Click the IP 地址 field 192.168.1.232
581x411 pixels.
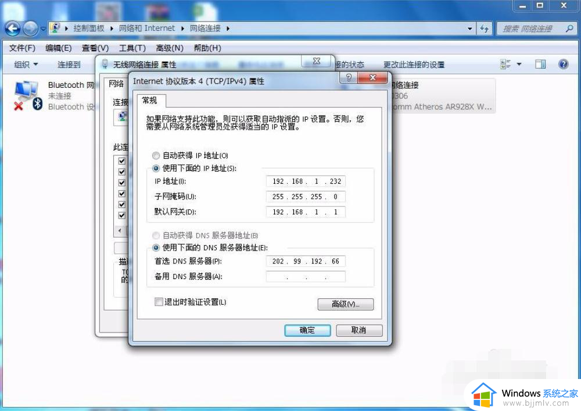306,181
